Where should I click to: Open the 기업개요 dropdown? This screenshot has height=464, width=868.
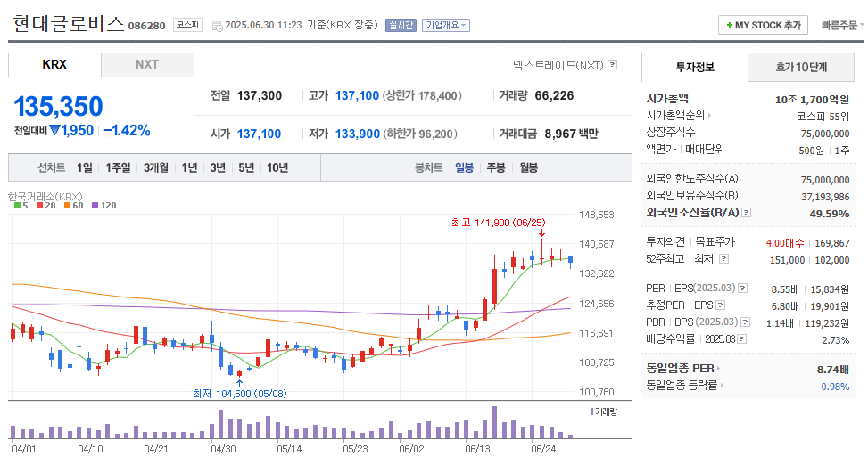[446, 26]
